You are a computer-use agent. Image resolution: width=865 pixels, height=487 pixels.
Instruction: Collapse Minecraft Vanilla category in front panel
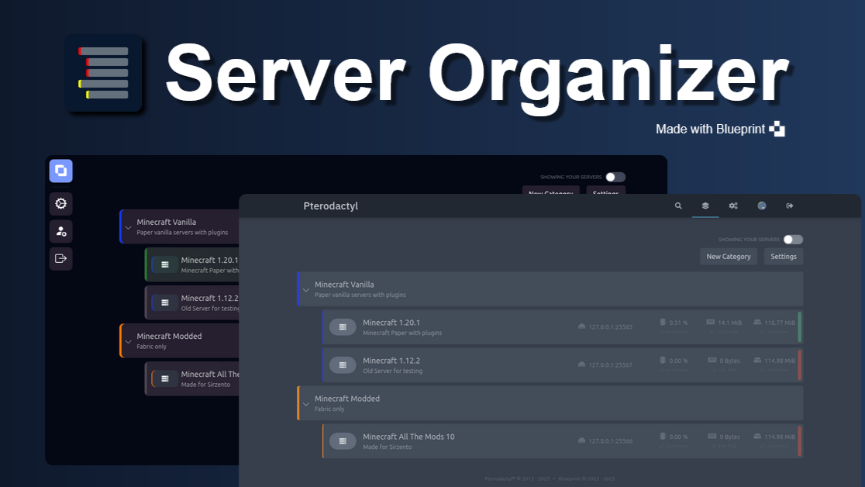pyautogui.click(x=306, y=289)
